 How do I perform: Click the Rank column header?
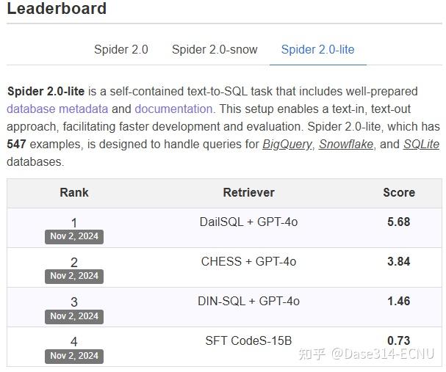click(74, 192)
